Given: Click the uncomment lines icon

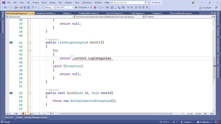Looking at the screenshot, I should (x=131, y=8).
